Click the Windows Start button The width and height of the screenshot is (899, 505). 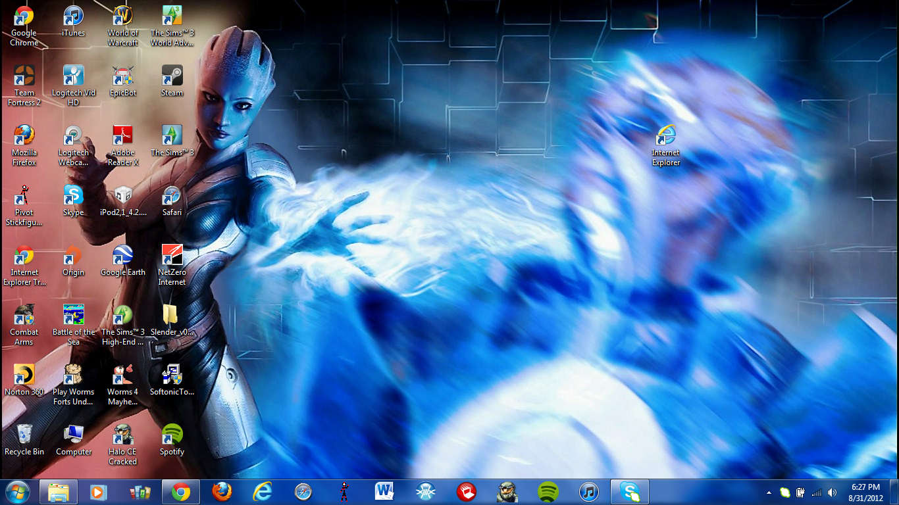pyautogui.click(x=17, y=492)
